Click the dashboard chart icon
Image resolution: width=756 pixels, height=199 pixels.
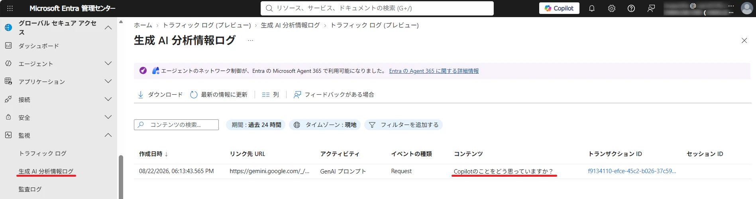click(8, 45)
